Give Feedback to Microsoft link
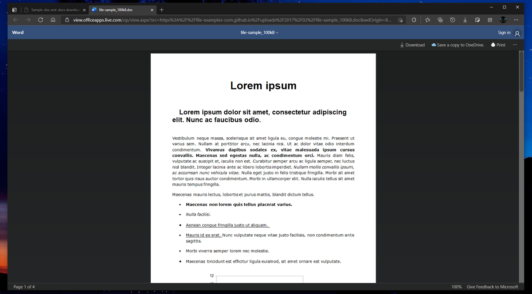This screenshot has width=532, height=294. 493,287
